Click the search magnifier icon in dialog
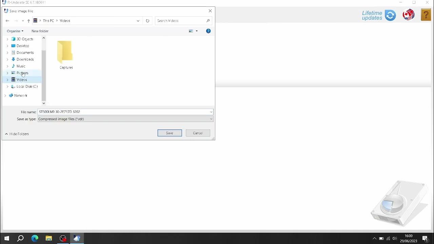Image resolution: width=434 pixels, height=244 pixels. (x=208, y=21)
